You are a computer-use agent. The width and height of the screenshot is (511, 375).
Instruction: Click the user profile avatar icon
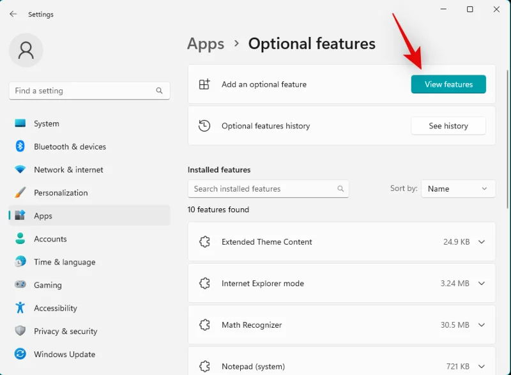tap(26, 50)
